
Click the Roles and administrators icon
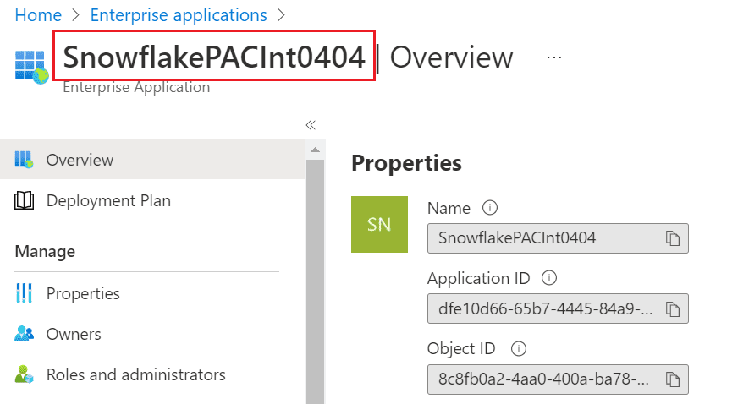click(x=24, y=374)
